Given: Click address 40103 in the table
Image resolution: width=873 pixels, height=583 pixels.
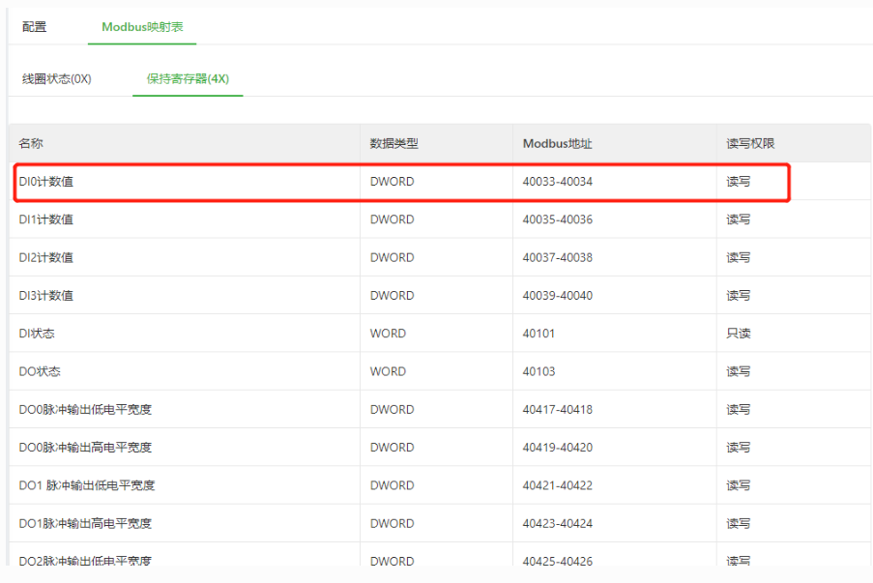Looking at the screenshot, I should coord(538,371).
